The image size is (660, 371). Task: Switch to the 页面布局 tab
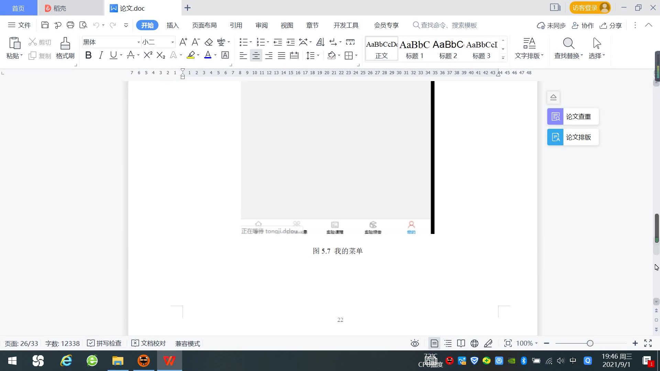click(204, 25)
